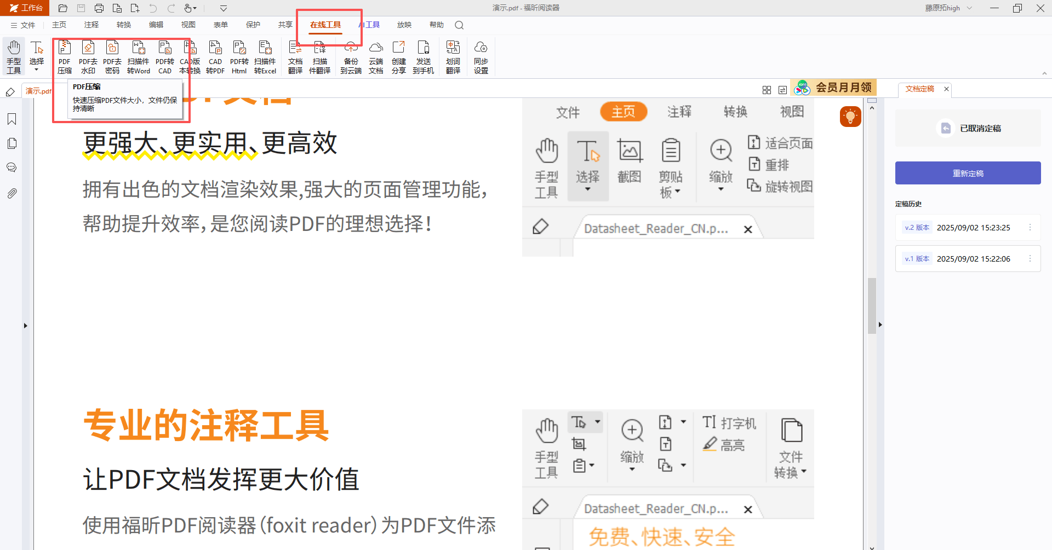Expand the 选择 tool dropdown arrow

tap(37, 70)
